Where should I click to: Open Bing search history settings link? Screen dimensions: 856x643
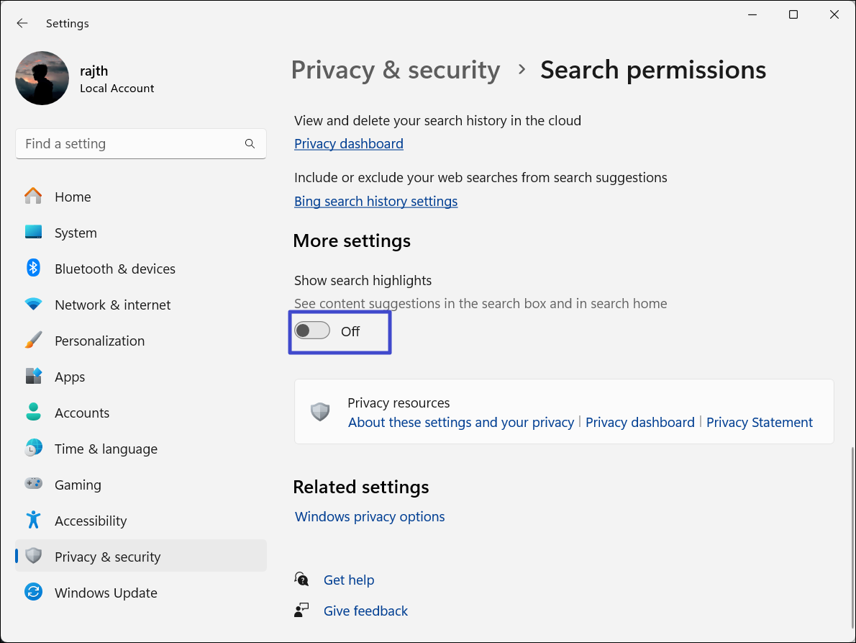click(x=375, y=202)
